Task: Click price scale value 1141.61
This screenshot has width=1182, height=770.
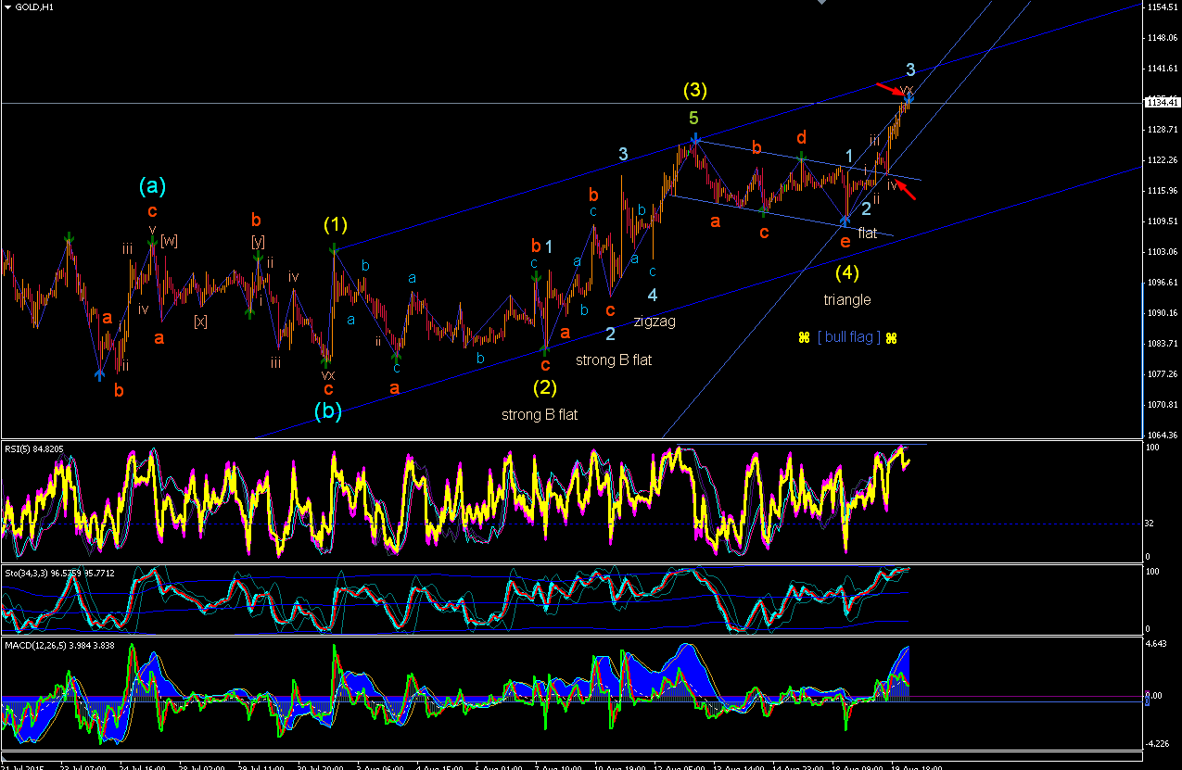Action: (1162, 69)
